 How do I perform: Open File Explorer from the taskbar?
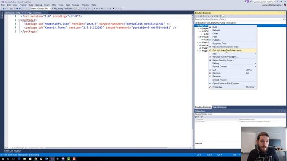click(x=25, y=159)
